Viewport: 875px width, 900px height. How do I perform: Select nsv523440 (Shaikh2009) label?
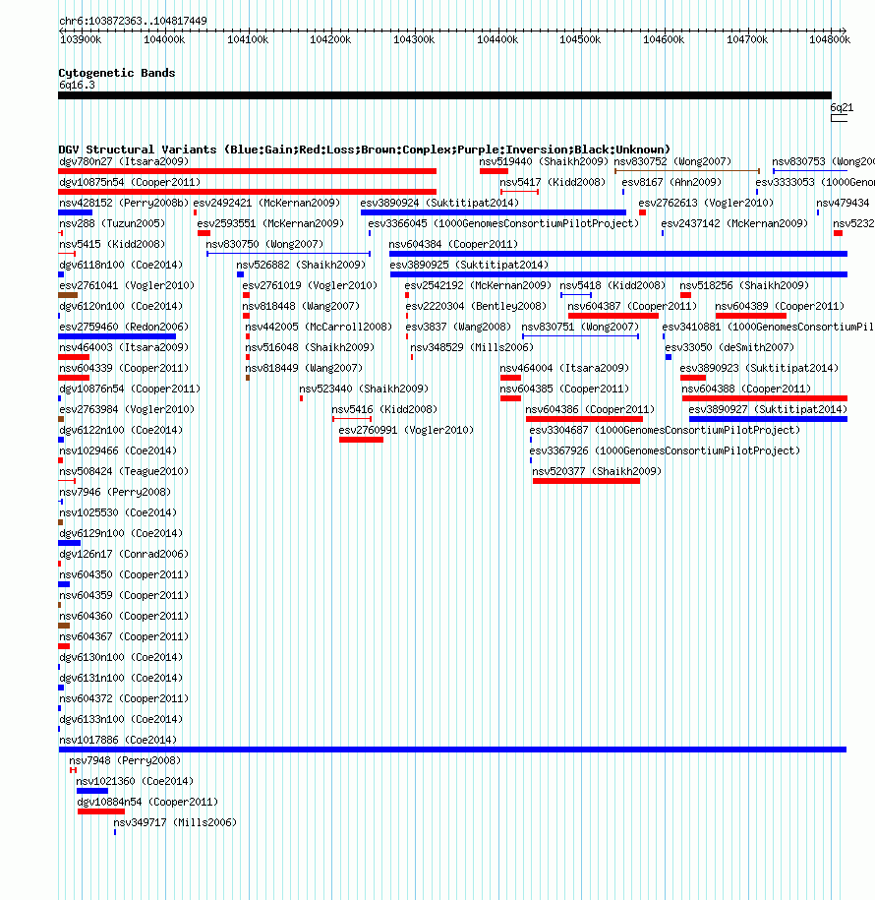click(364, 390)
